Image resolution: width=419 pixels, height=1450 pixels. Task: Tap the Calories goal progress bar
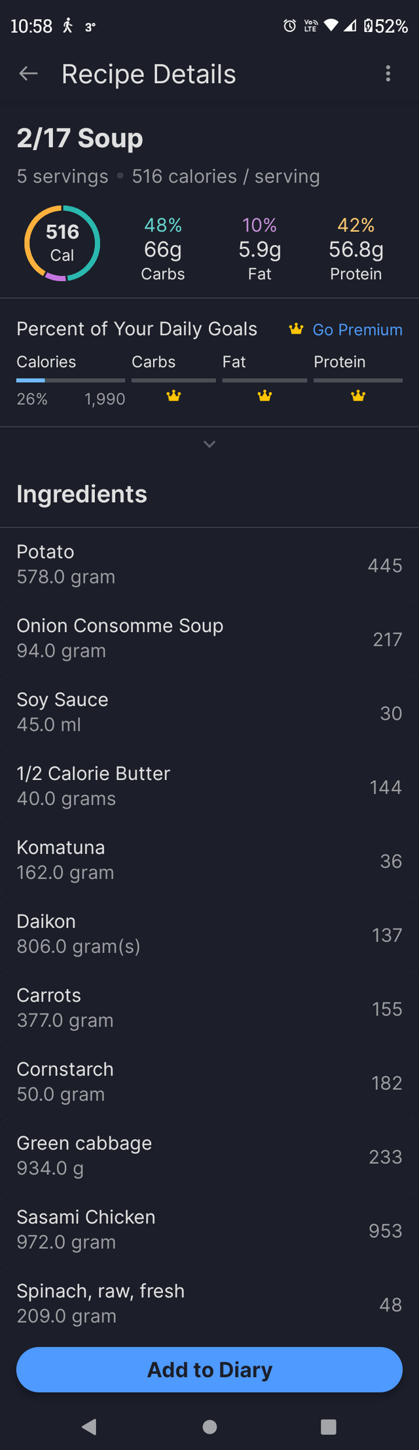(x=71, y=380)
